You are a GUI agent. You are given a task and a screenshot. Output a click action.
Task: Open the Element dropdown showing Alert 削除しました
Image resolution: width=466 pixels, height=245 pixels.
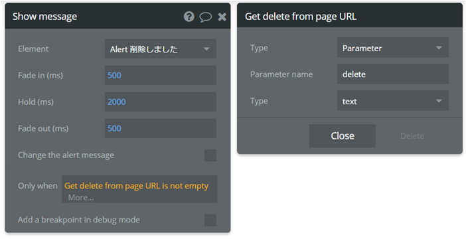click(x=161, y=48)
